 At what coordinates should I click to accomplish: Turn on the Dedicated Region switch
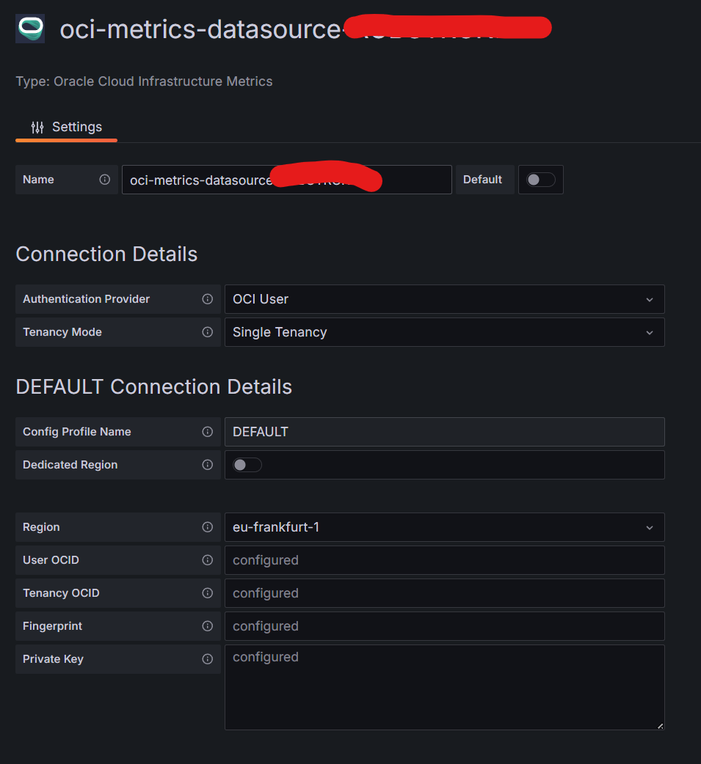coord(247,464)
